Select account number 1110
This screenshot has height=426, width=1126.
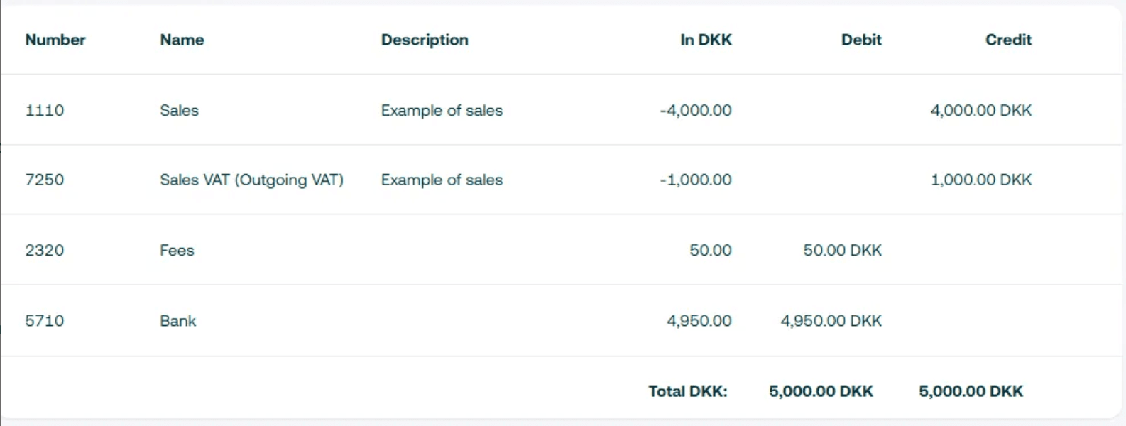point(45,110)
